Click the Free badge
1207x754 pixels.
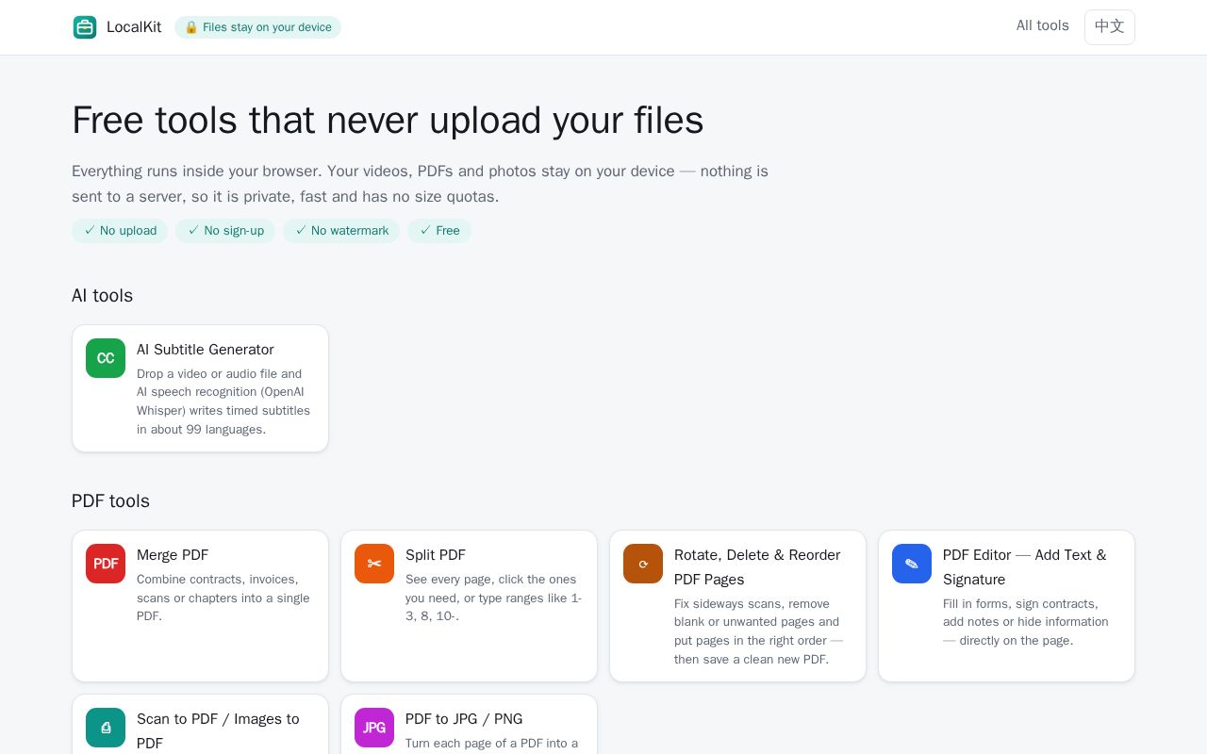pos(439,231)
